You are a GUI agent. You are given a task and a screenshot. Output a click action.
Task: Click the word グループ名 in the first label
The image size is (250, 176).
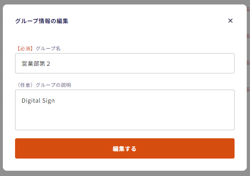48,48
